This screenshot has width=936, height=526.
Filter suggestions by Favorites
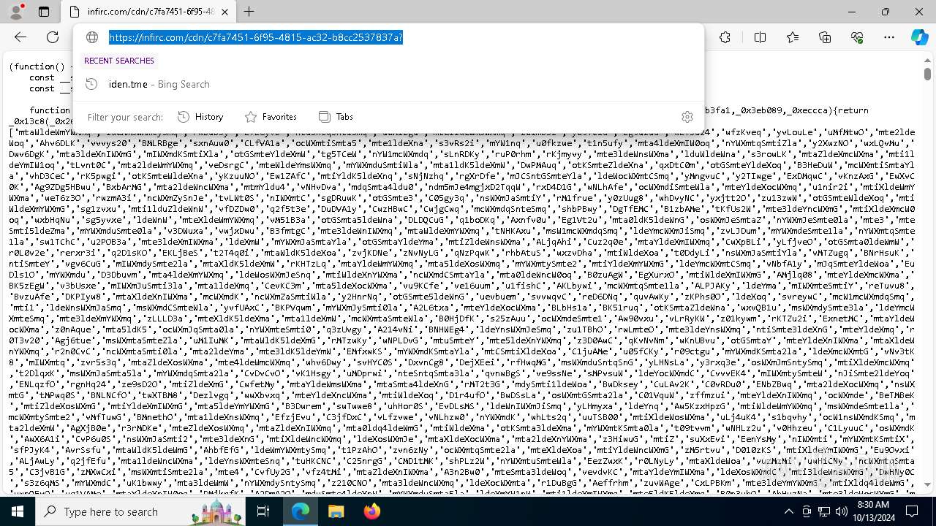pos(271,117)
